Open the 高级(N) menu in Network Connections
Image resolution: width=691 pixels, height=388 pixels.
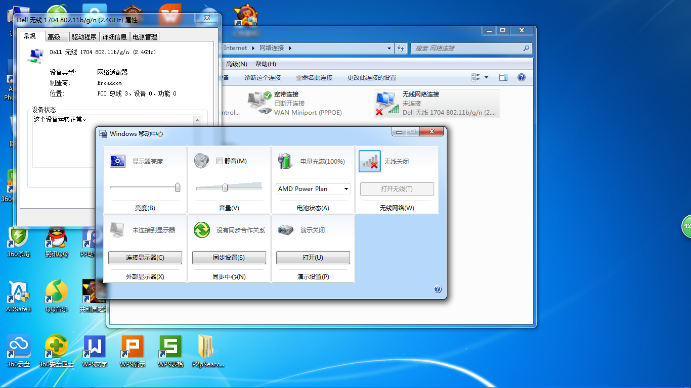[237, 64]
